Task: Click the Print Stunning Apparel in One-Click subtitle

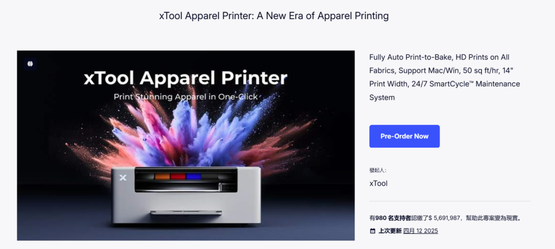Action: [x=185, y=97]
